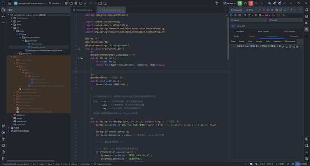Switch to HiController.java editor tab

pyautogui.click(x=82, y=10)
